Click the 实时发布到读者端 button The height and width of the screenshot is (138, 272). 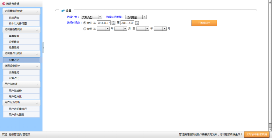click(257, 134)
